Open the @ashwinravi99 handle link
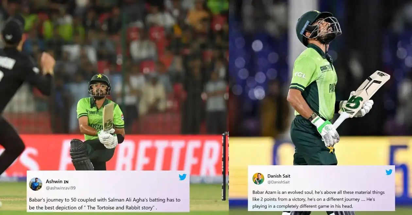Viewport: 412px width, 215px height. (60, 188)
